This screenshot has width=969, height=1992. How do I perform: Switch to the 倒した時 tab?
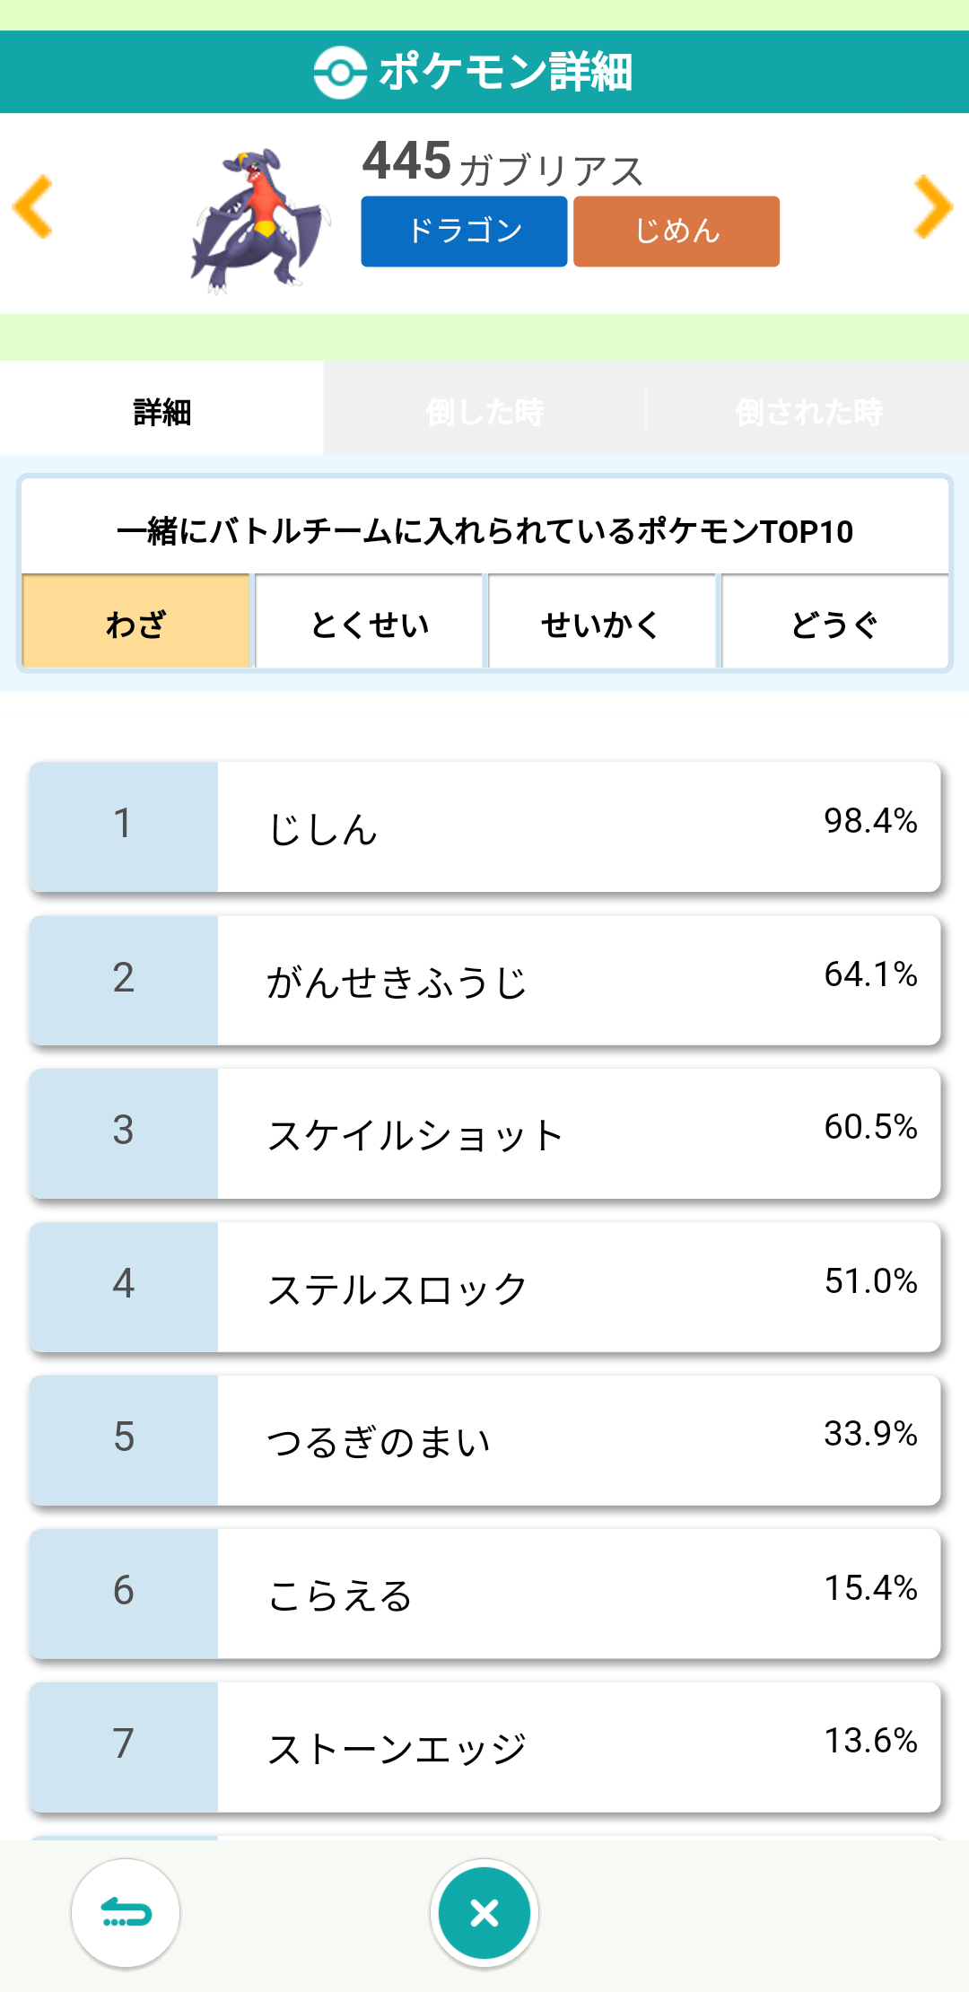484,412
